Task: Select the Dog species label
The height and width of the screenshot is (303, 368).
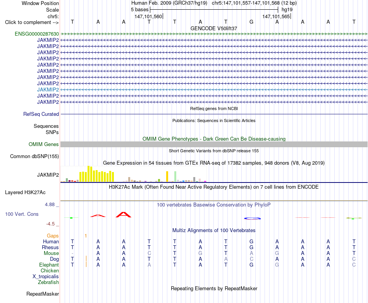Action: click(x=55, y=259)
